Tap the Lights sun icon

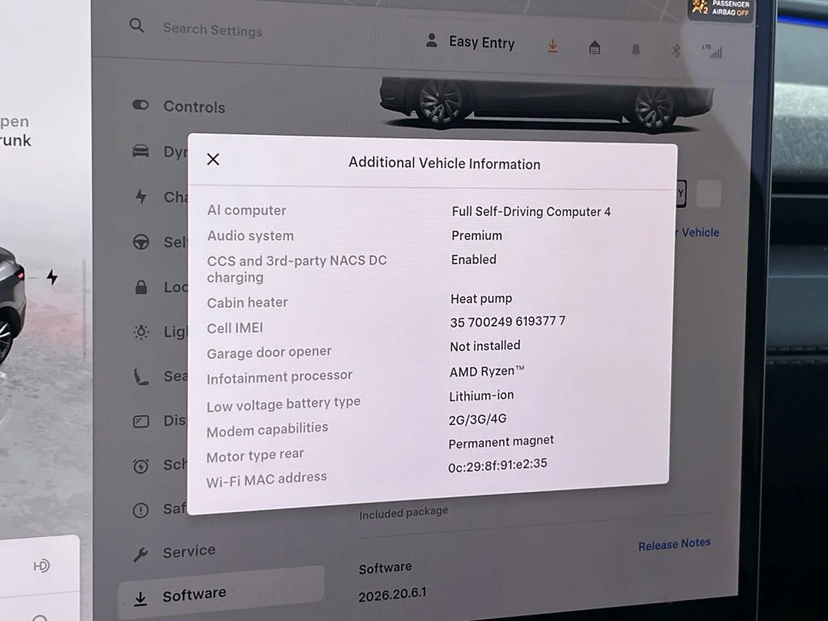[141, 332]
